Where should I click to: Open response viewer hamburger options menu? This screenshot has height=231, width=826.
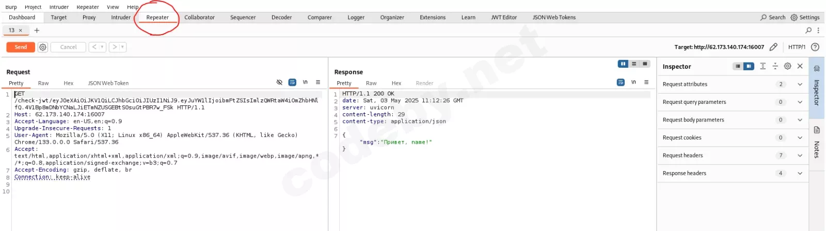[x=646, y=82]
